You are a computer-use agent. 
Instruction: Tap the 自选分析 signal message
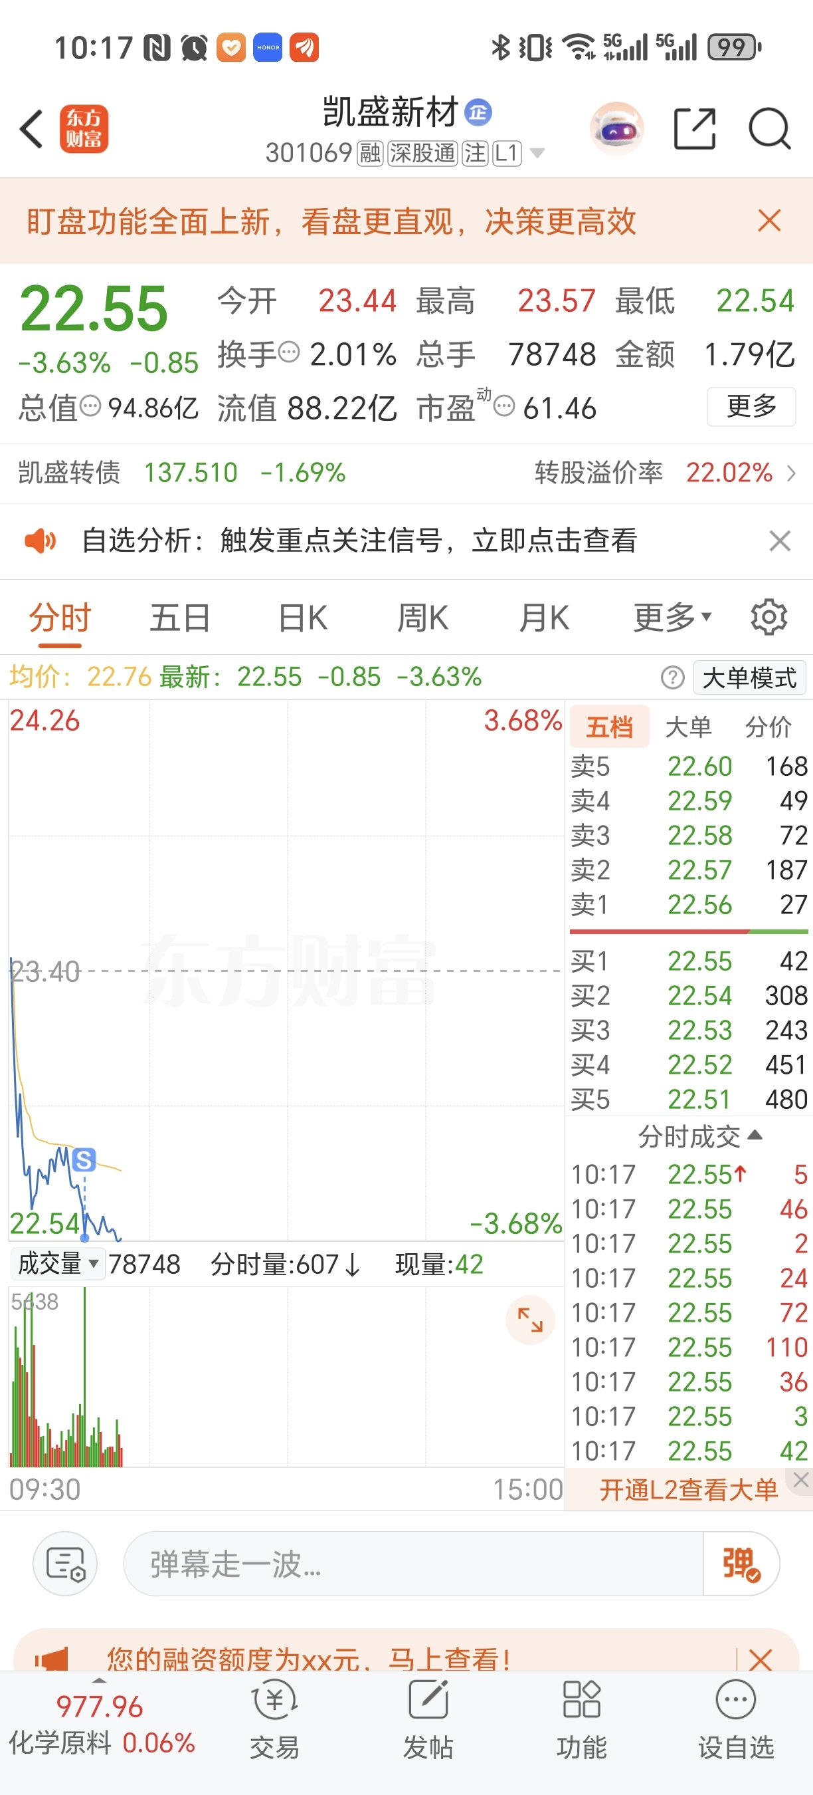coord(359,540)
